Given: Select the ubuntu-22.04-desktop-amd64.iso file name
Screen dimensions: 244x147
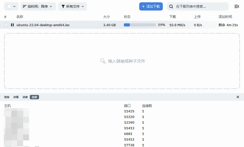Looking at the screenshot, I should pyautogui.click(x=43, y=25).
